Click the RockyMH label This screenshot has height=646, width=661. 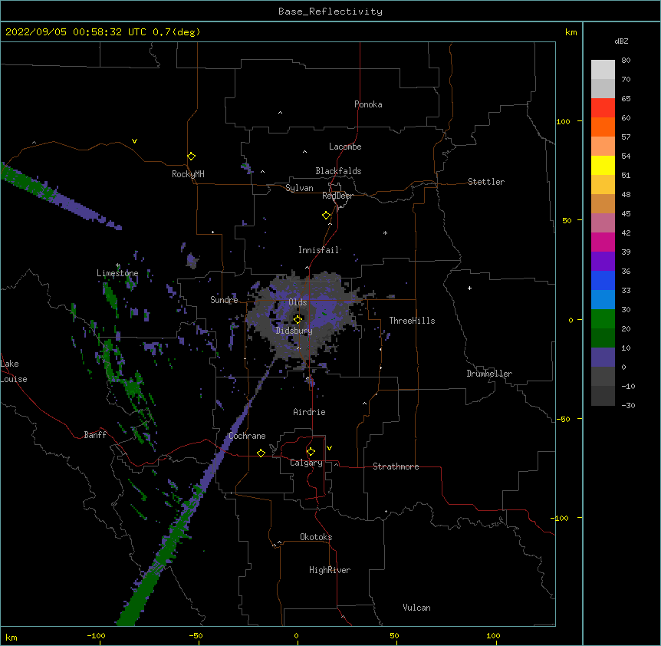tap(188, 174)
